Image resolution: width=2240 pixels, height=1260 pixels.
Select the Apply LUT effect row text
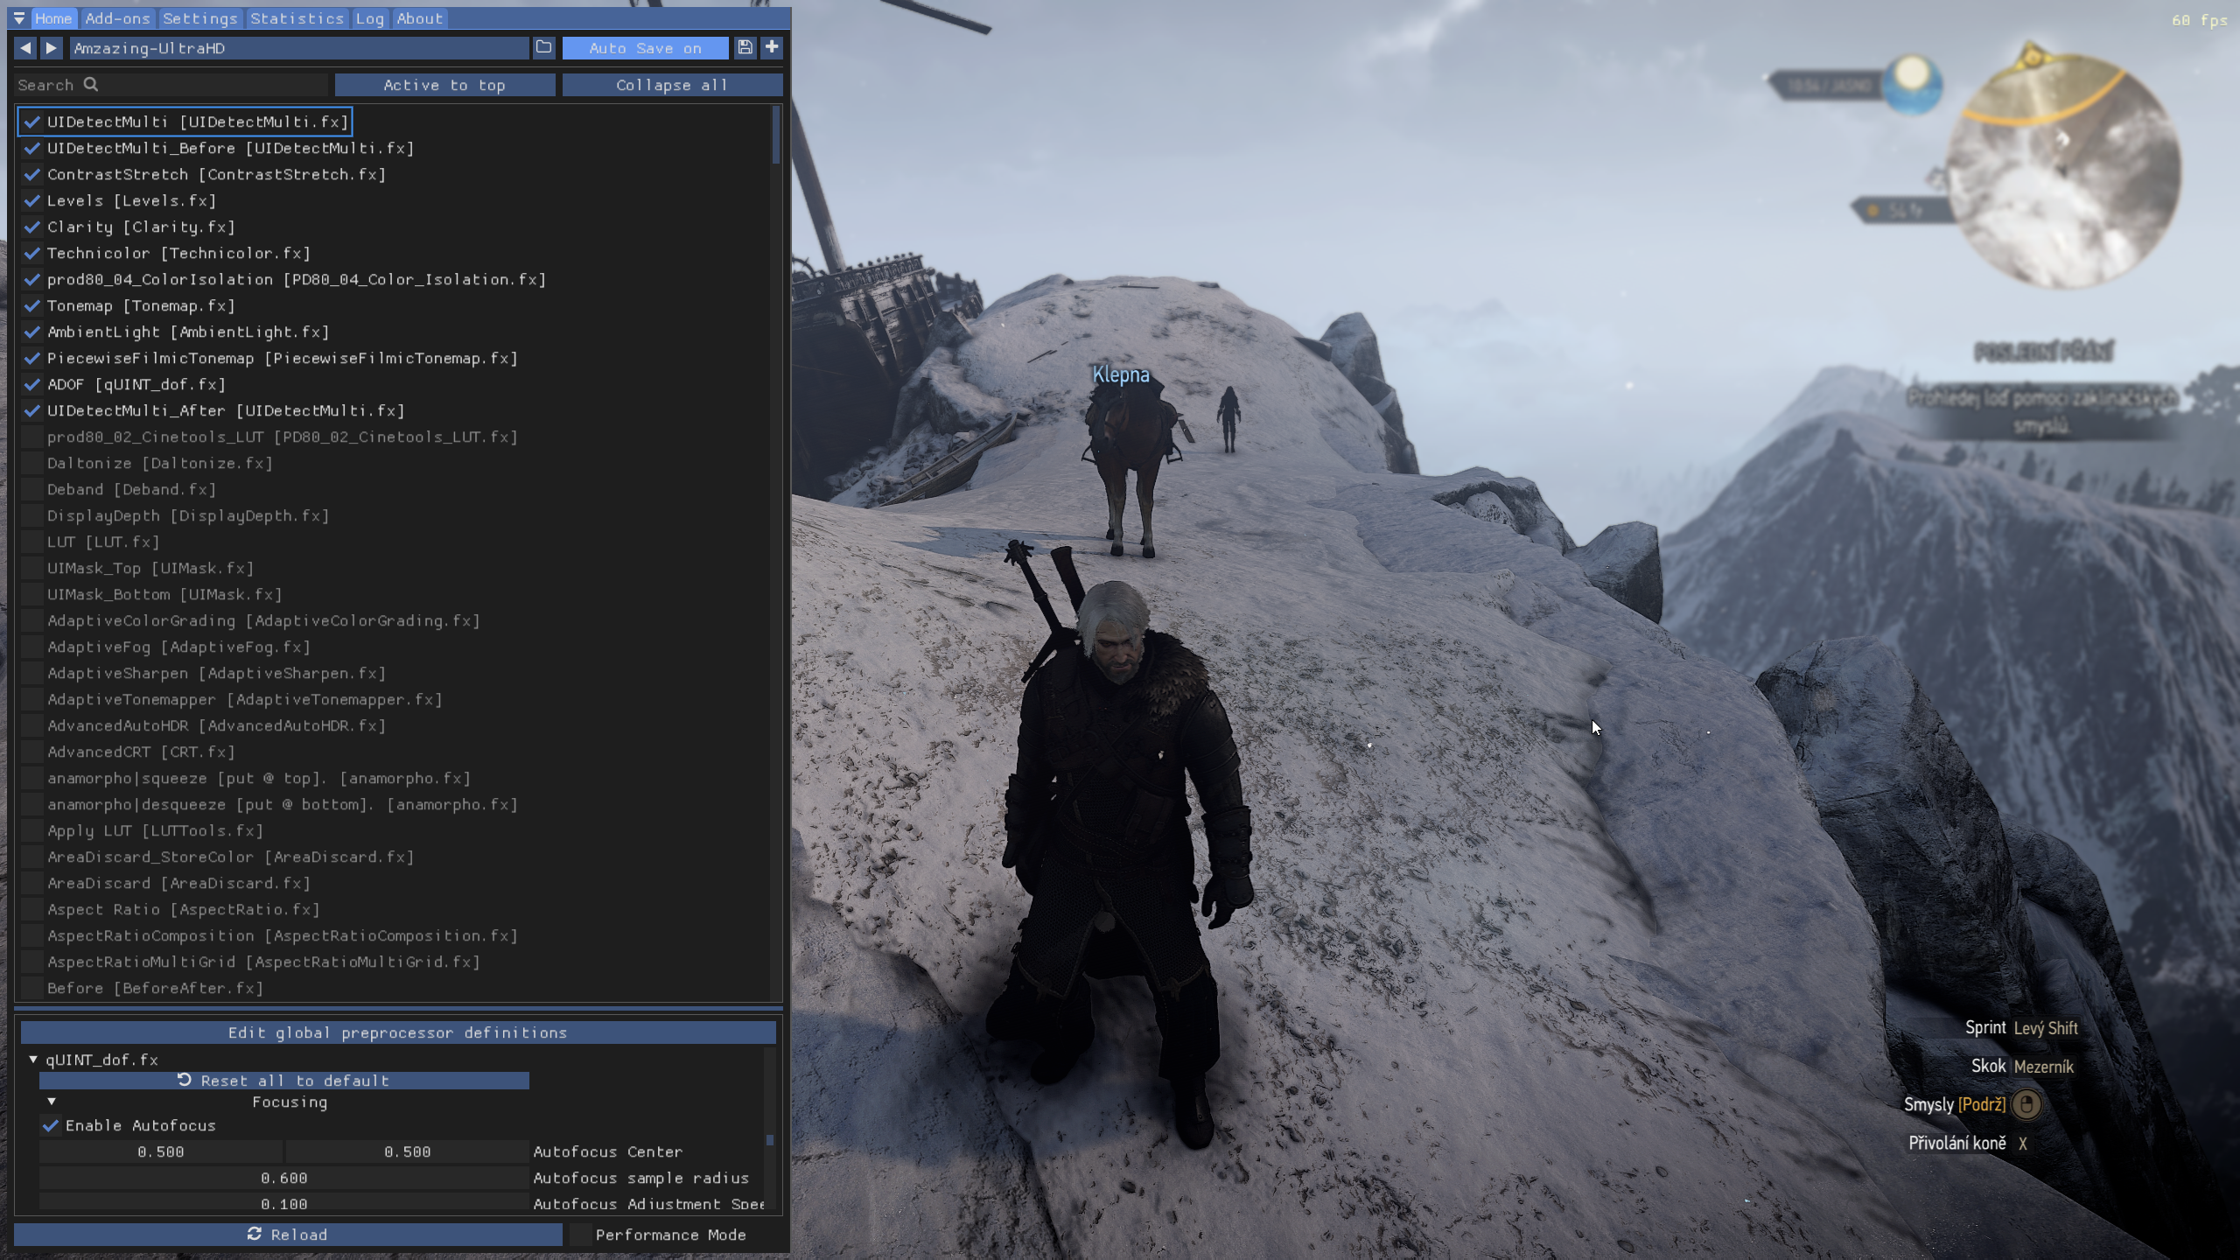[x=155, y=830]
